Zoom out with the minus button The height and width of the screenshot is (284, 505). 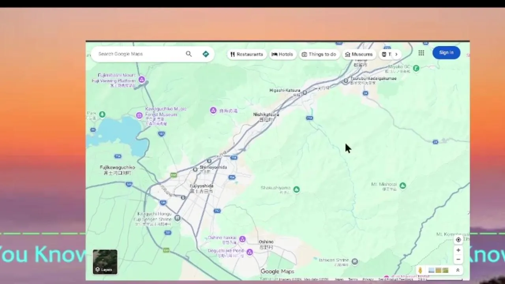pyautogui.click(x=458, y=260)
